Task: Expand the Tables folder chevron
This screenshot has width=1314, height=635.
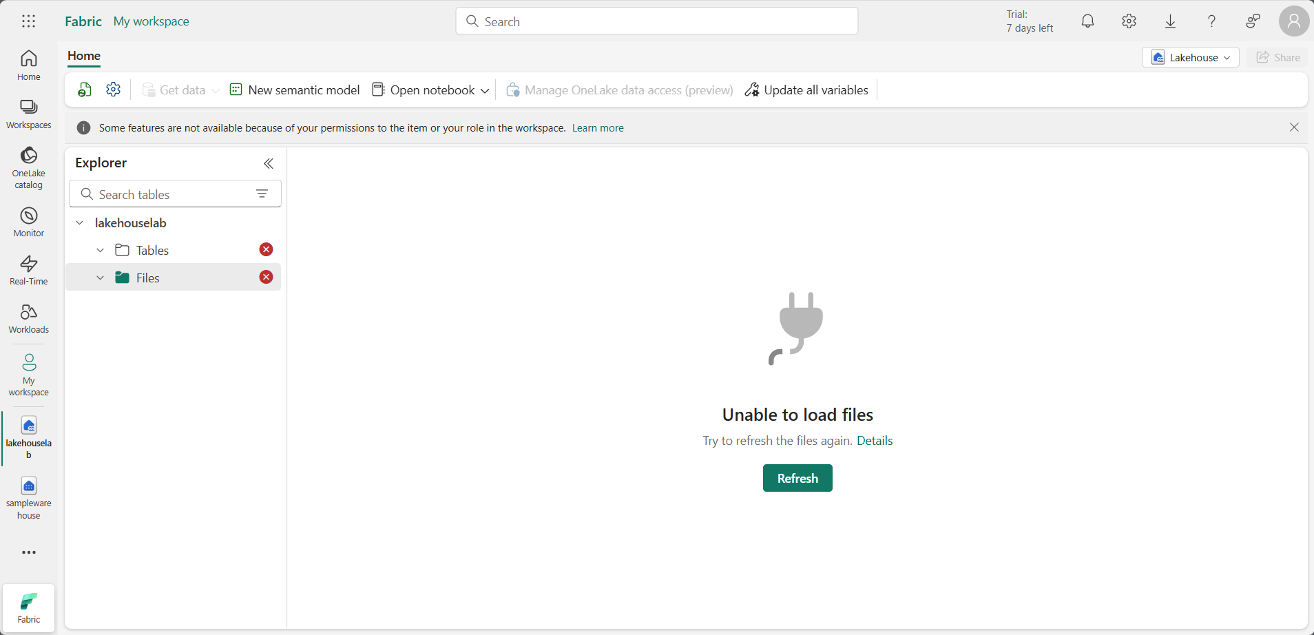Action: [x=101, y=250]
